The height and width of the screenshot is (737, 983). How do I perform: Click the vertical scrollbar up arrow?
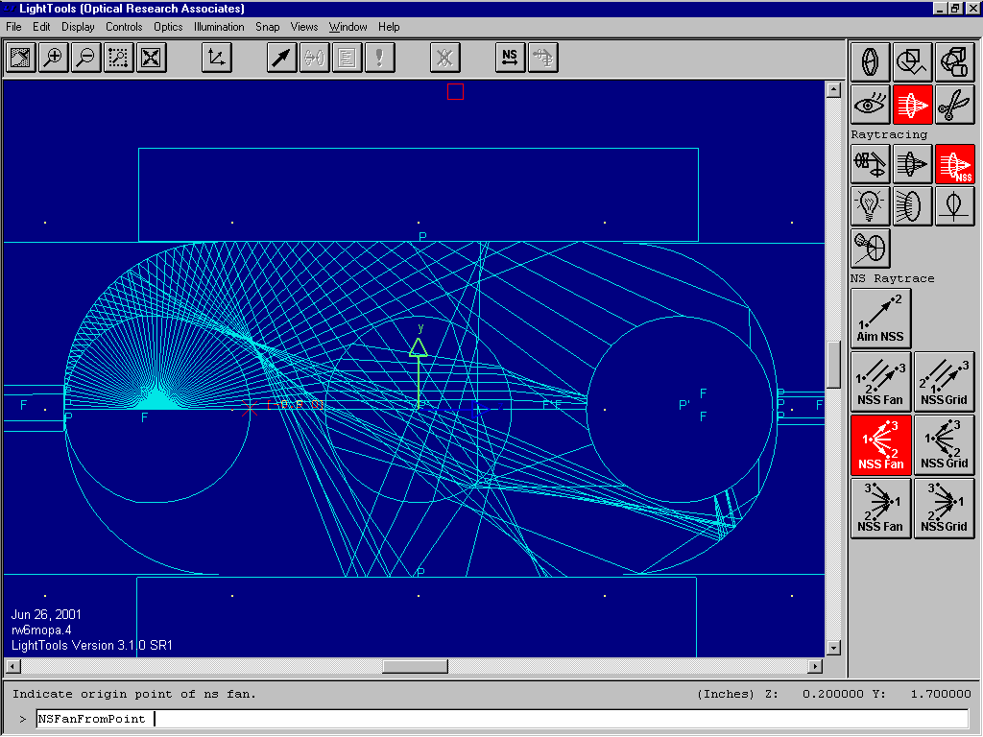[x=833, y=90]
